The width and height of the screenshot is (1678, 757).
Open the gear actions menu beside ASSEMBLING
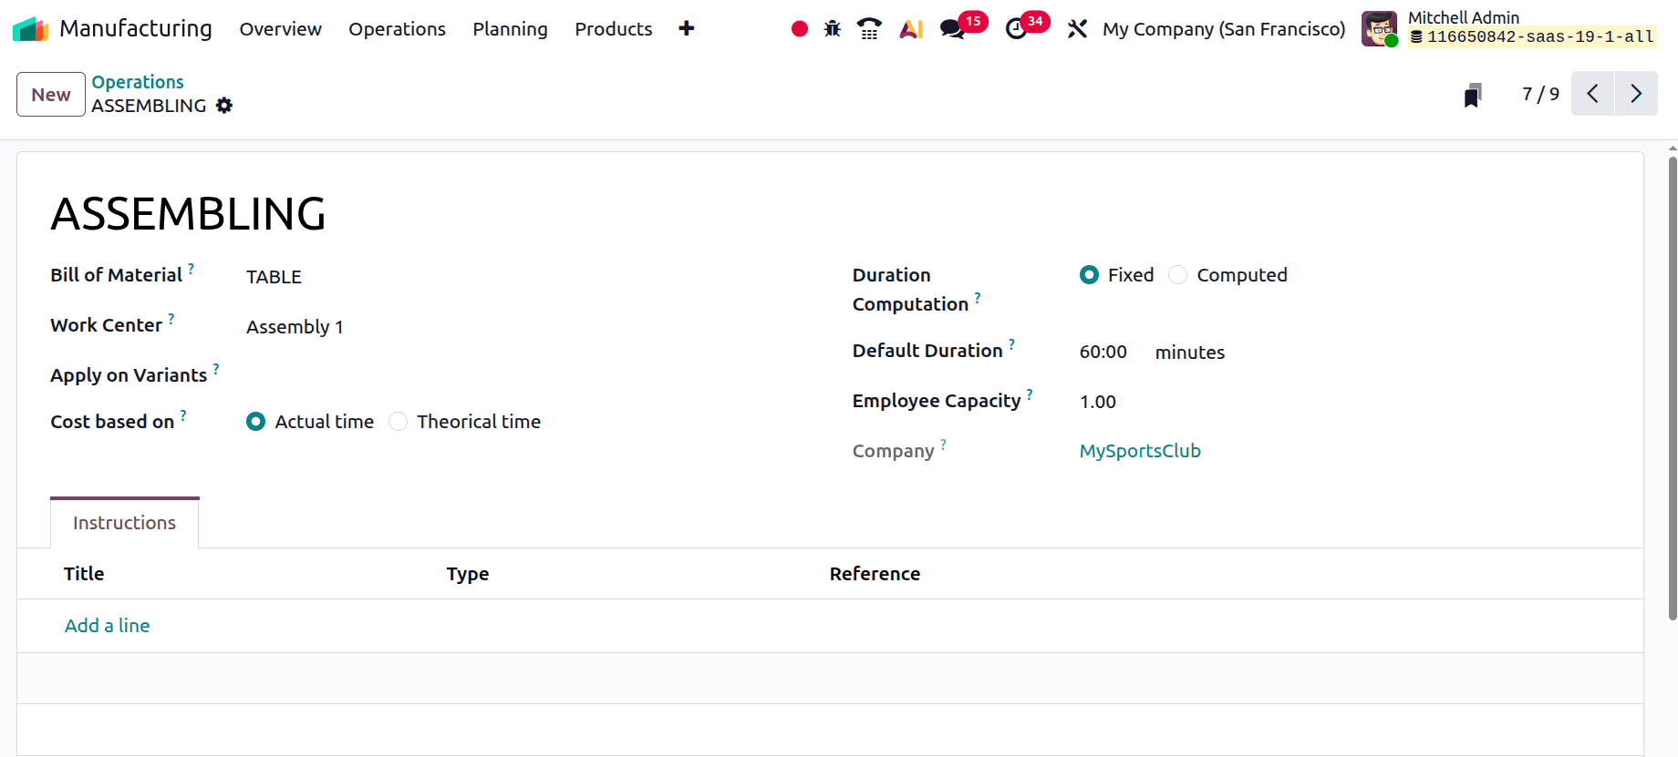point(224,106)
